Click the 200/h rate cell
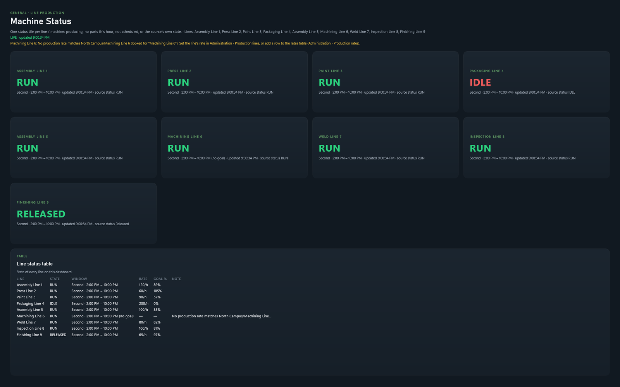620x387 pixels. click(x=143, y=303)
